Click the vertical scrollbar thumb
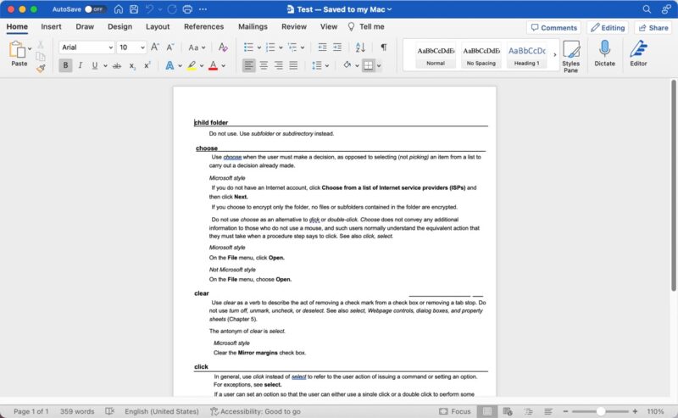Viewport: 678px width, 418px height. 673,185
